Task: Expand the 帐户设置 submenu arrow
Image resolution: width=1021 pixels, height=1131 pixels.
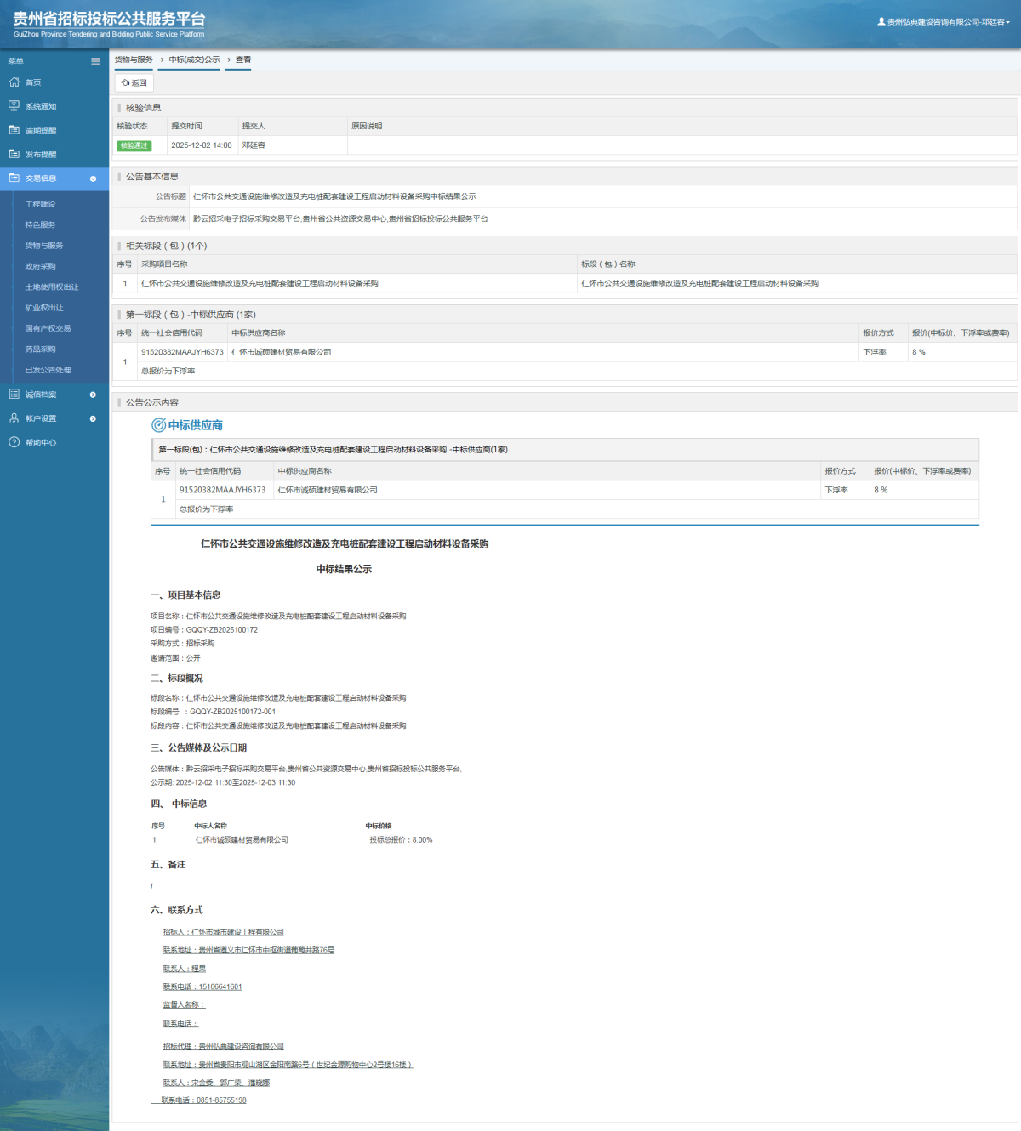Action: tap(93, 418)
